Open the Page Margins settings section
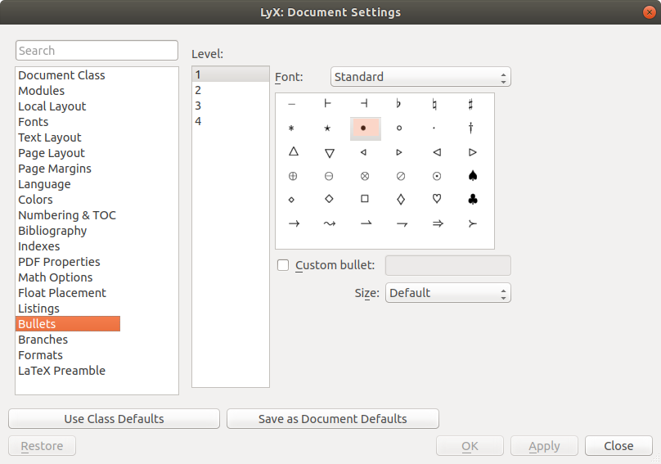 click(55, 169)
